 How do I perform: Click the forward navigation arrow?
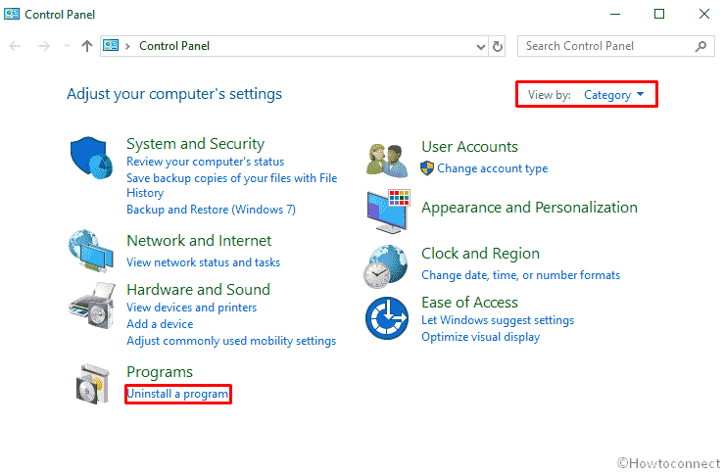tap(44, 46)
